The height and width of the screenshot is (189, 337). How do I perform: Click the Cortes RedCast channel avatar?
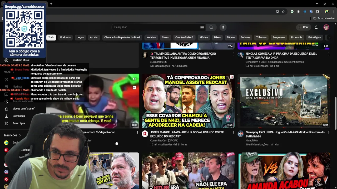click(x=145, y=134)
